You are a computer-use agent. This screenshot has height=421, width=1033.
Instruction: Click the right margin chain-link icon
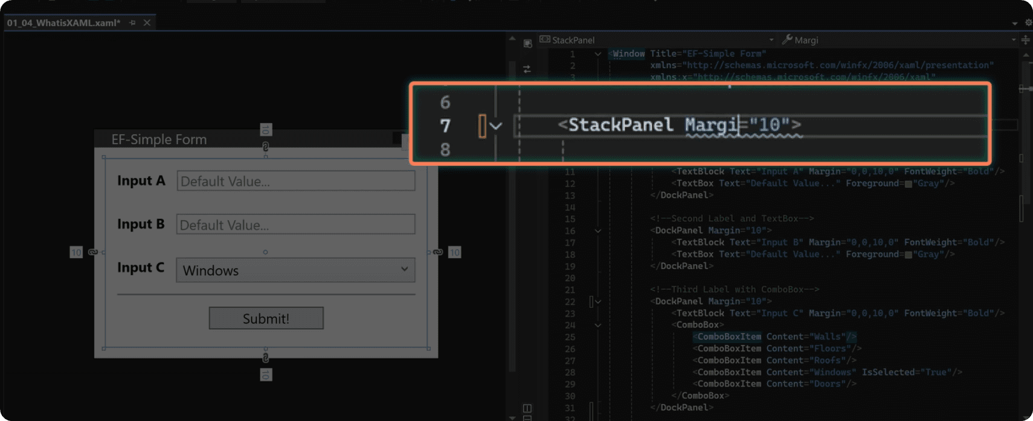pos(438,252)
